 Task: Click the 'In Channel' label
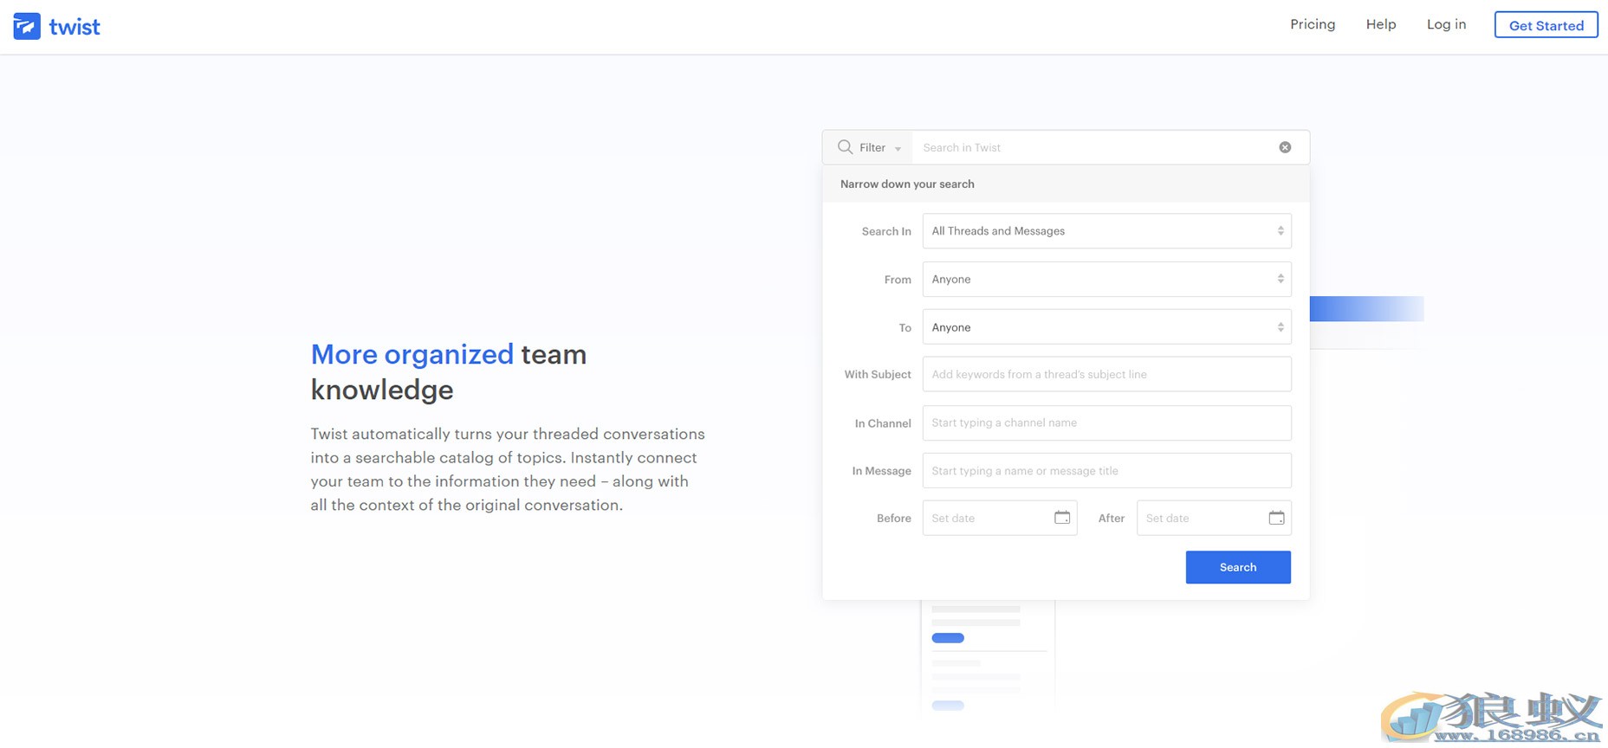point(883,423)
